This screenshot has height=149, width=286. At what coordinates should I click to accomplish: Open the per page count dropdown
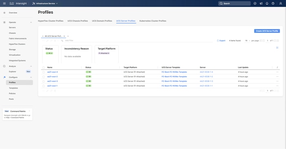point(247,41)
